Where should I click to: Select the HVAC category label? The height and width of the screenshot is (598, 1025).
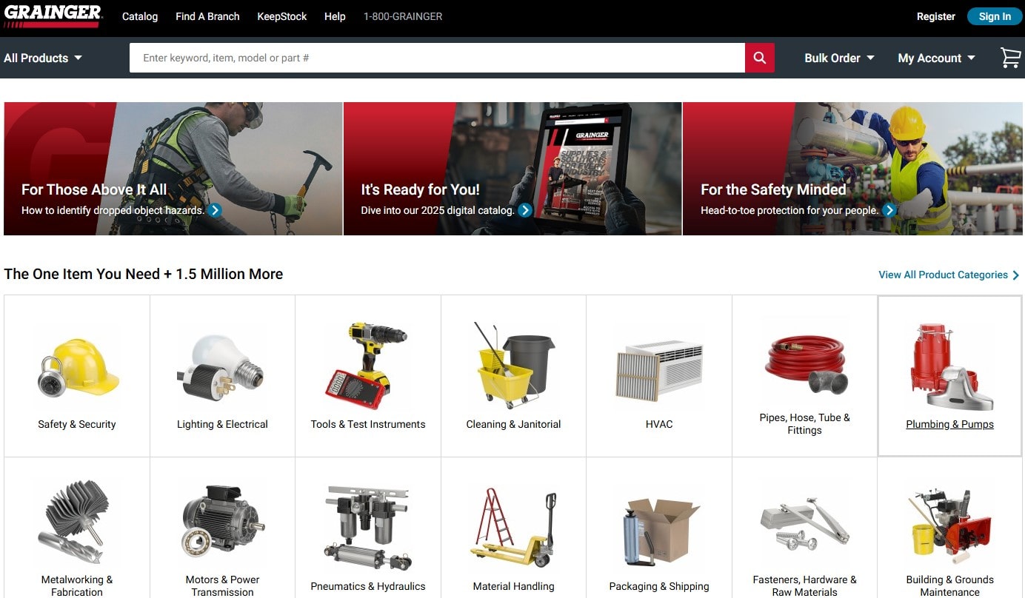(x=659, y=424)
